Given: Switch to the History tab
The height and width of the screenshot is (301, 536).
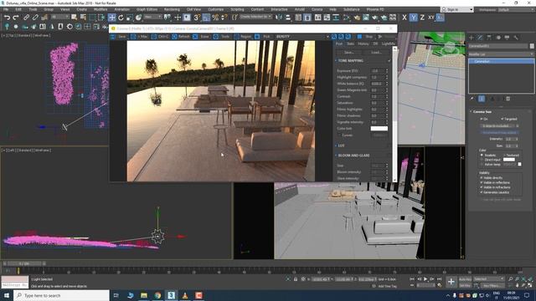Looking at the screenshot, I should pyautogui.click(x=363, y=43).
